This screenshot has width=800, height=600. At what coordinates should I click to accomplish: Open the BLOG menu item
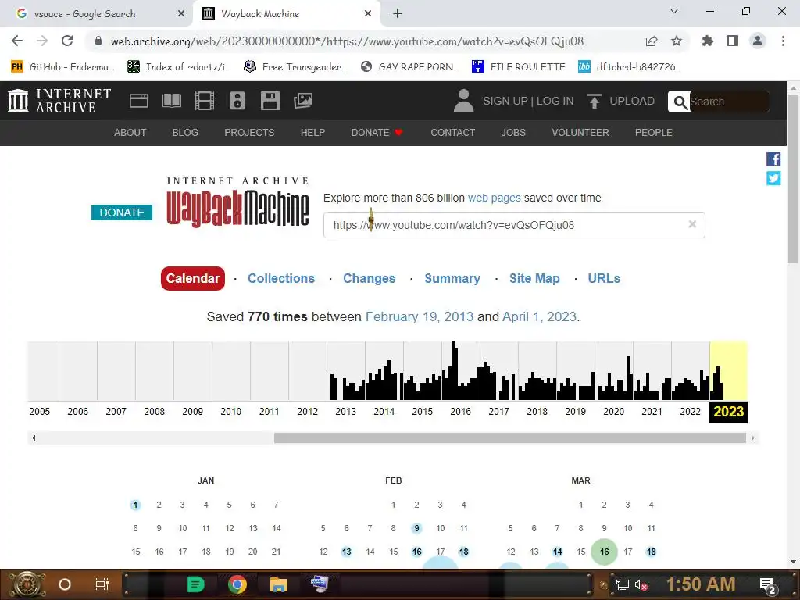[x=185, y=133]
